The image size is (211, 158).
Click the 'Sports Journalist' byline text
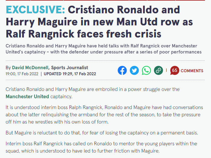click(x=70, y=67)
